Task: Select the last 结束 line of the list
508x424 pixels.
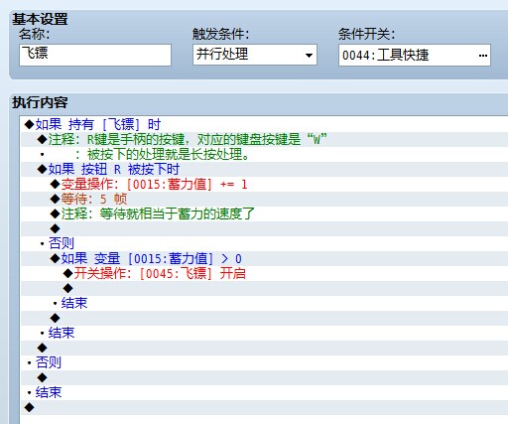Action: click(x=265, y=392)
